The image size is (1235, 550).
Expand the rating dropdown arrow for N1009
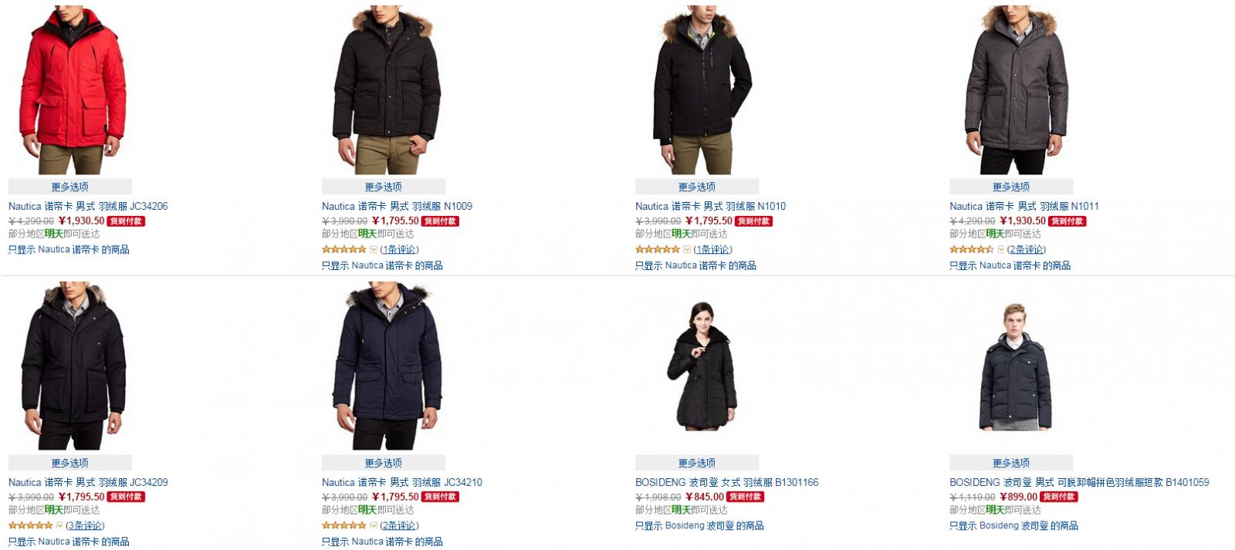(374, 249)
